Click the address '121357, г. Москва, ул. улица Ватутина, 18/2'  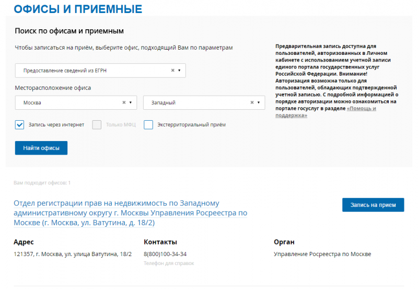coord(73,254)
